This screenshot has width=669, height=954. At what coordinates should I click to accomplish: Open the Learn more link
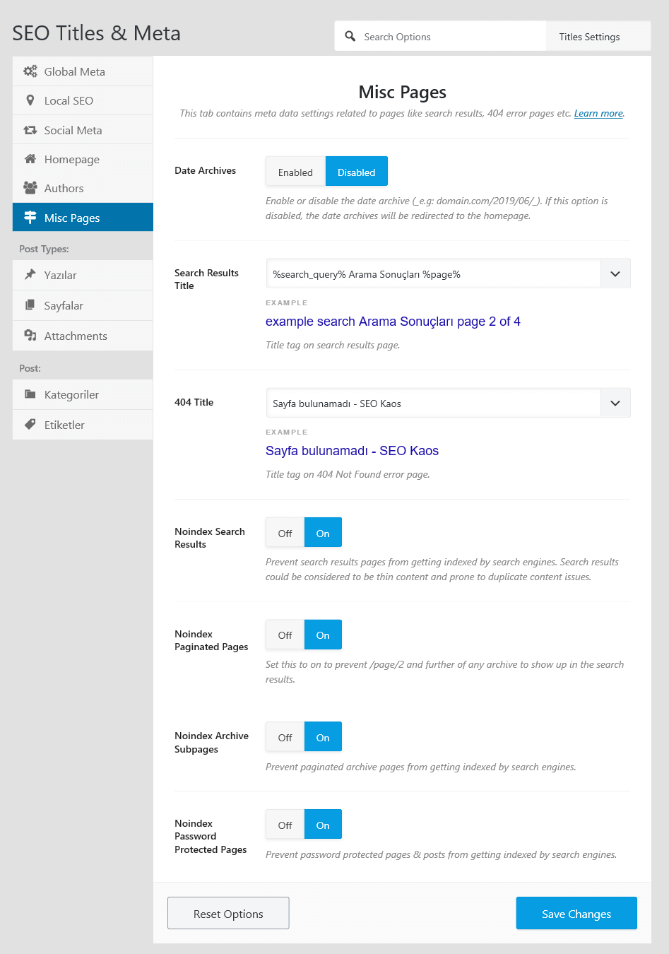[x=598, y=113]
